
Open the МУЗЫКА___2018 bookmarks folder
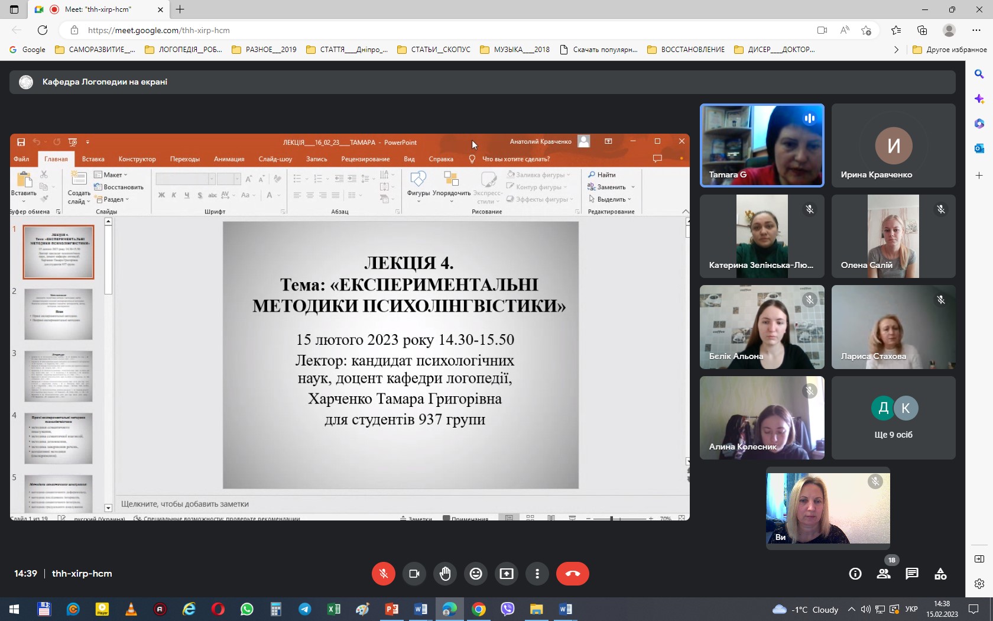515,50
